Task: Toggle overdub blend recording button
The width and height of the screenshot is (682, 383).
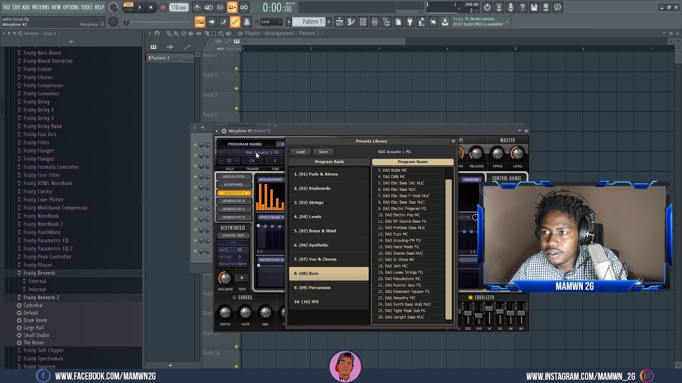Action: tap(232, 7)
